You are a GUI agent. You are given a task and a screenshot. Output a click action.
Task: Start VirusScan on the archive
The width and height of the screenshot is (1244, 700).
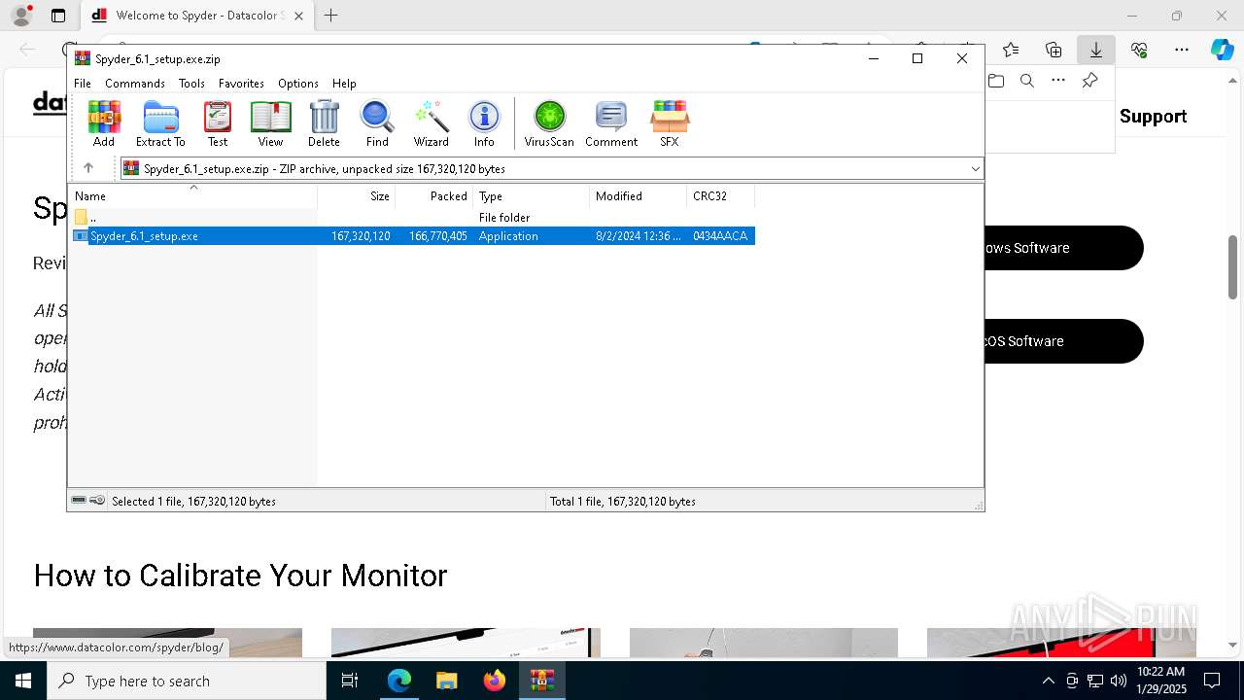(x=549, y=123)
